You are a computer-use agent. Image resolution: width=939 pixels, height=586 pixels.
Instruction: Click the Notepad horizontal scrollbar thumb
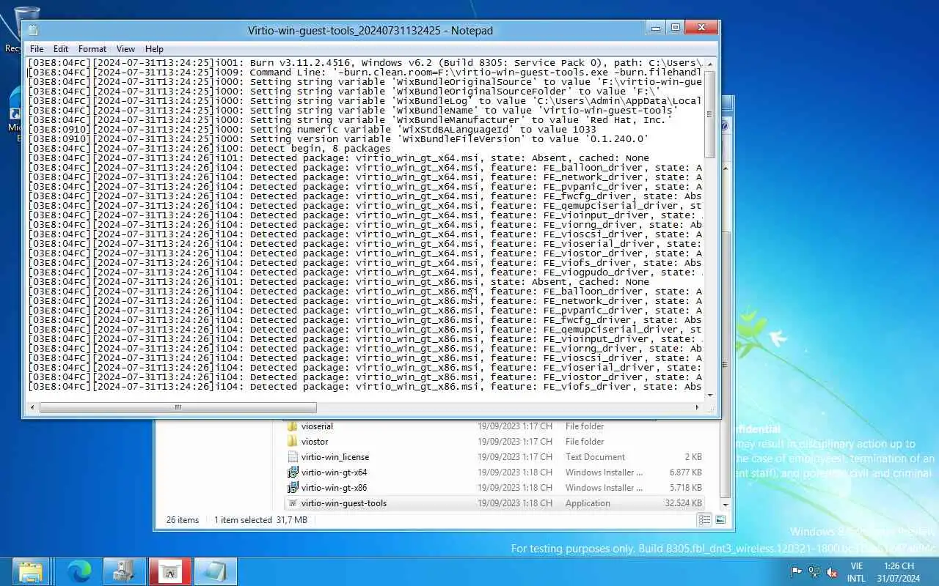177,407
